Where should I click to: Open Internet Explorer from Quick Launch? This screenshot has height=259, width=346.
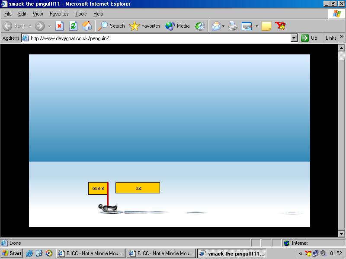[29, 253]
